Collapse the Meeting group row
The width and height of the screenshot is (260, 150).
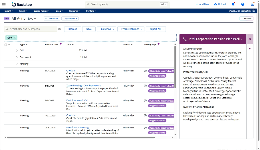coord(17,64)
